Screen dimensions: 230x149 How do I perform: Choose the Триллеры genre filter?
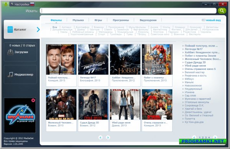[x=116, y=34]
